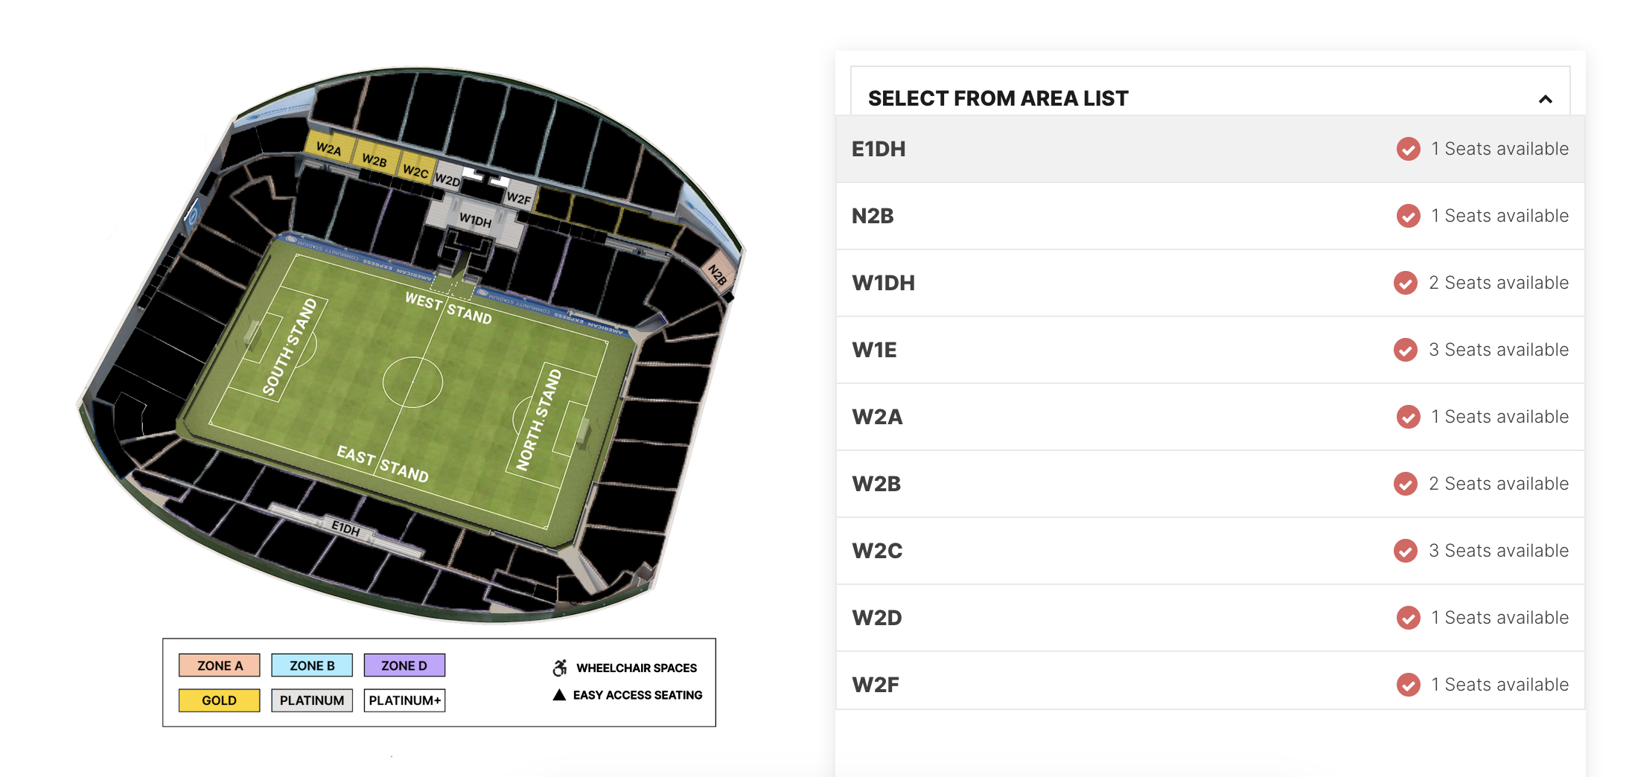Select the W2A section on stadium map
Screen dimensions: 1629x777
pyautogui.click(x=328, y=147)
